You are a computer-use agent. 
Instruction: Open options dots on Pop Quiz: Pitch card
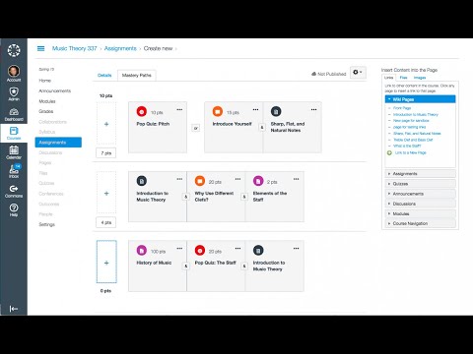179,109
